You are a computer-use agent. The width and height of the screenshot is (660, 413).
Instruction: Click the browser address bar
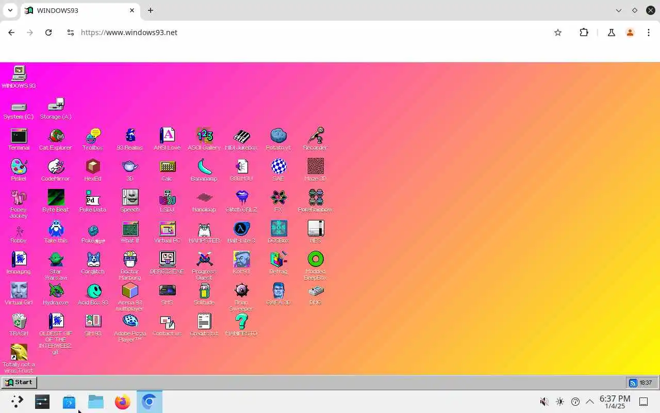click(x=309, y=33)
